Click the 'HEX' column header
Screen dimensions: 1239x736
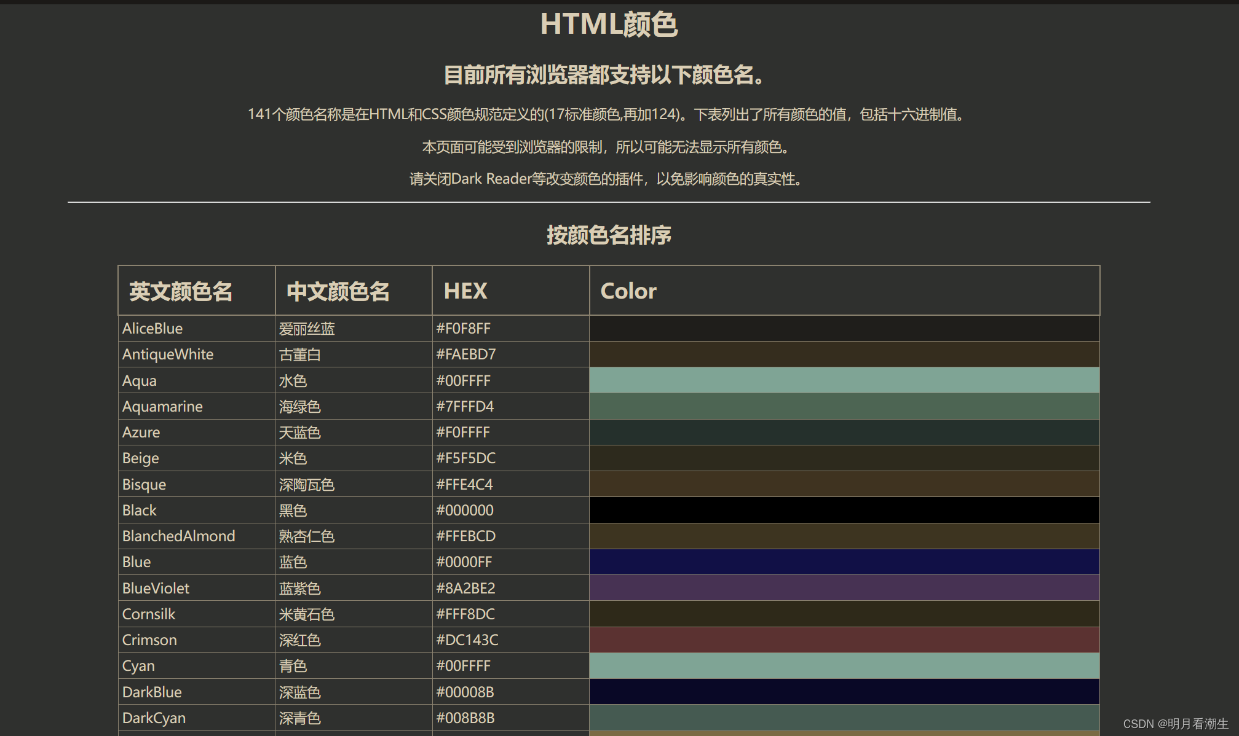coord(511,291)
